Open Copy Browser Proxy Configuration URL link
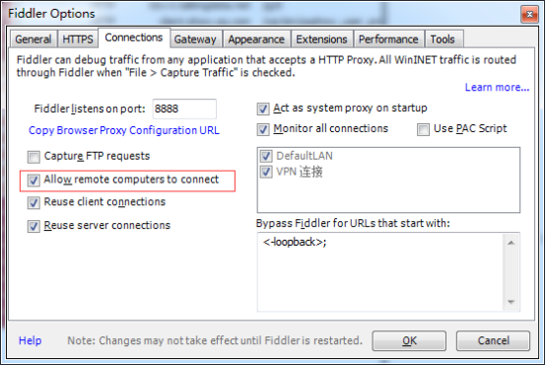546x365 pixels. [124, 130]
